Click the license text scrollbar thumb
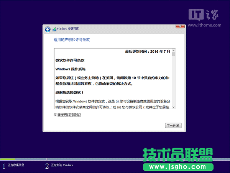 (x=174, y=54)
